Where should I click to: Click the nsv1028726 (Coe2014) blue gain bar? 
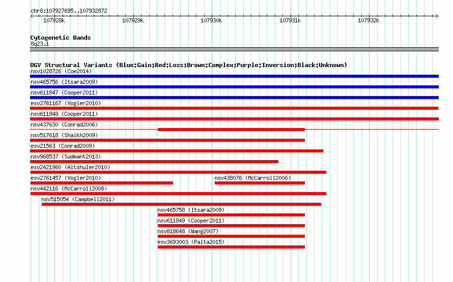coord(234,76)
